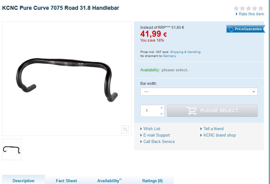Open the Availability tab
270x184 pixels.
(110, 181)
